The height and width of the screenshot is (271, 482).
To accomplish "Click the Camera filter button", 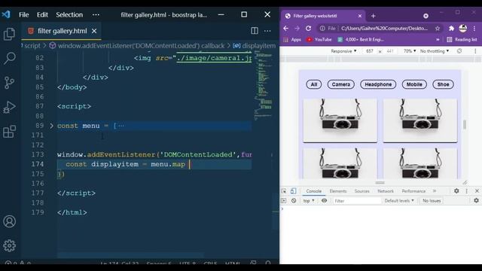I will [340, 84].
